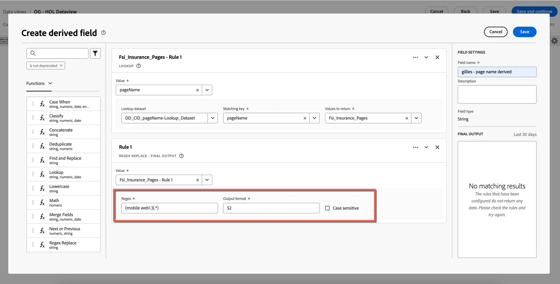Clear the Matching key pageName selection

click(x=305, y=118)
